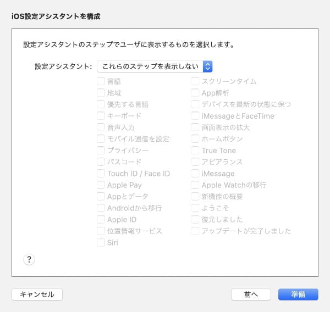Check the Apple Pay option
This screenshot has width=330, height=312.
(x=101, y=185)
